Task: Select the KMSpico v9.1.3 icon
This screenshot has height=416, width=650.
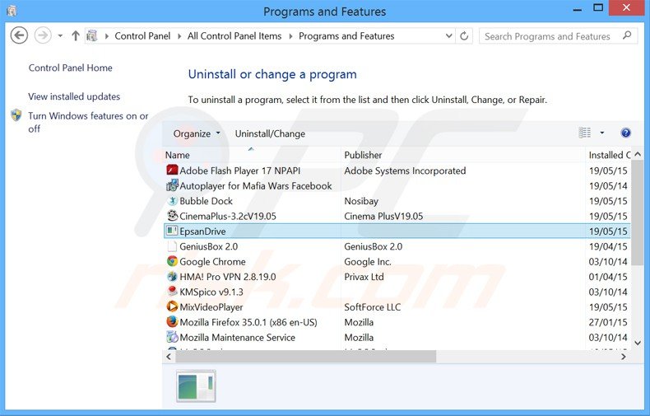Action: point(172,292)
